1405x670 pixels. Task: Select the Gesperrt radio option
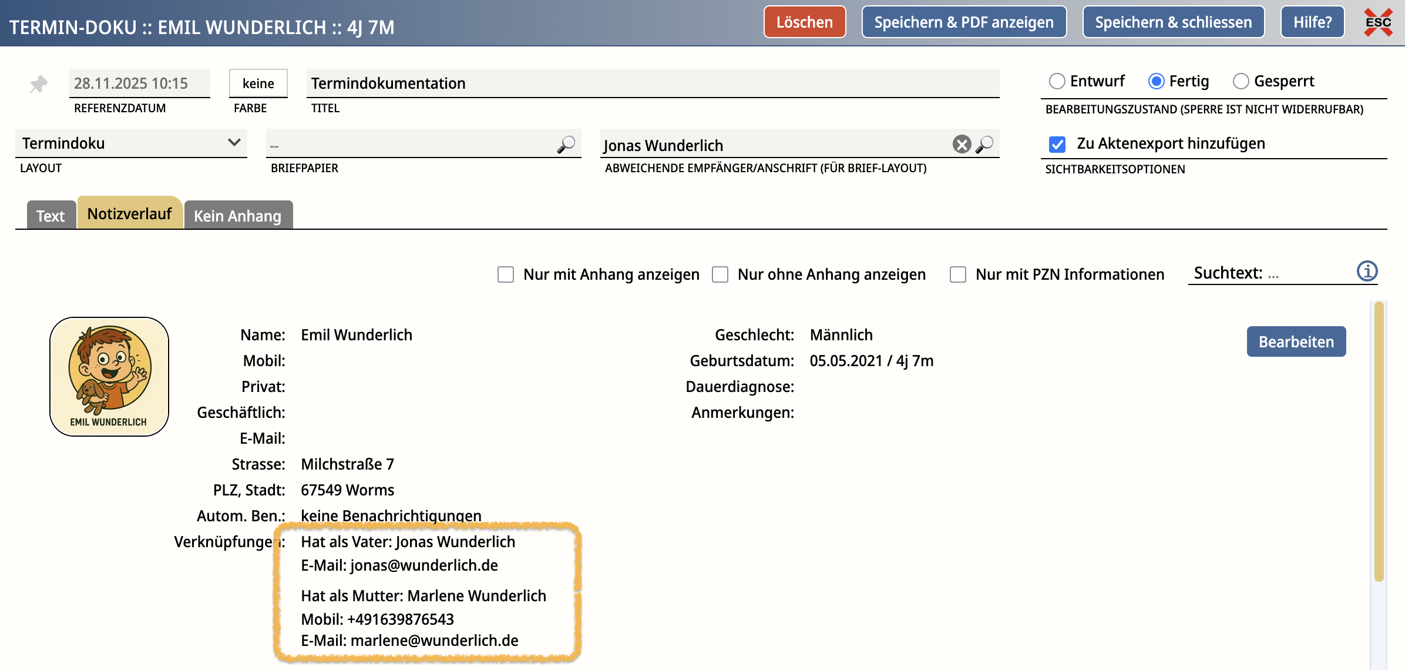pos(1241,81)
